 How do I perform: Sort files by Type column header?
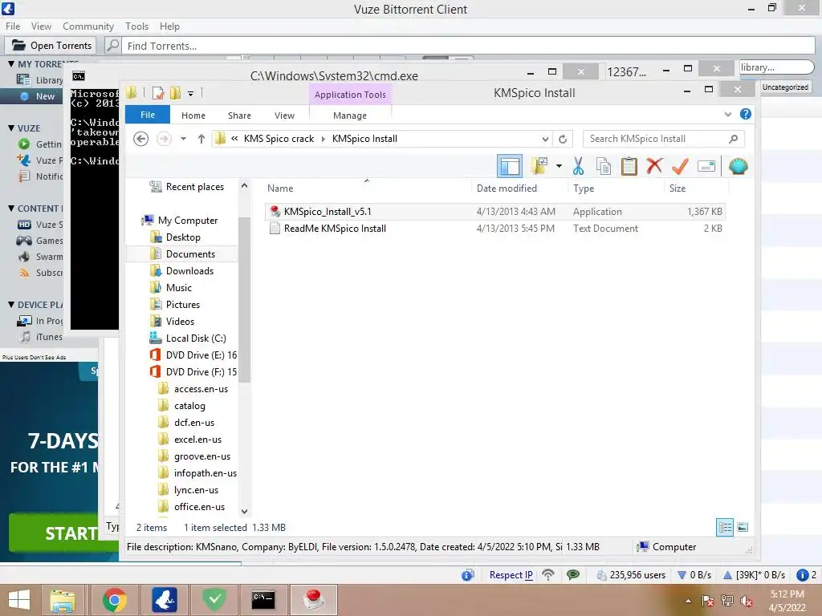(x=616, y=188)
